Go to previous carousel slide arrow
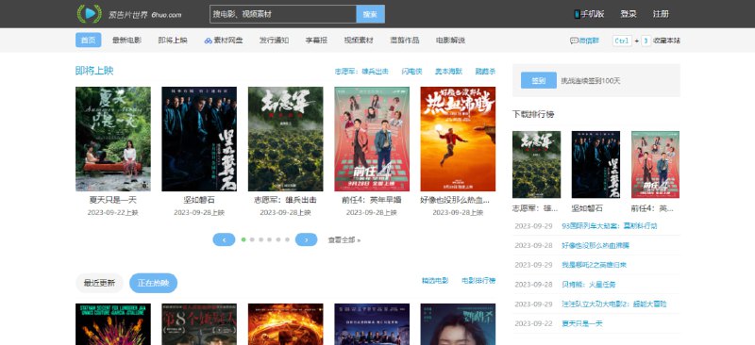 224,239
